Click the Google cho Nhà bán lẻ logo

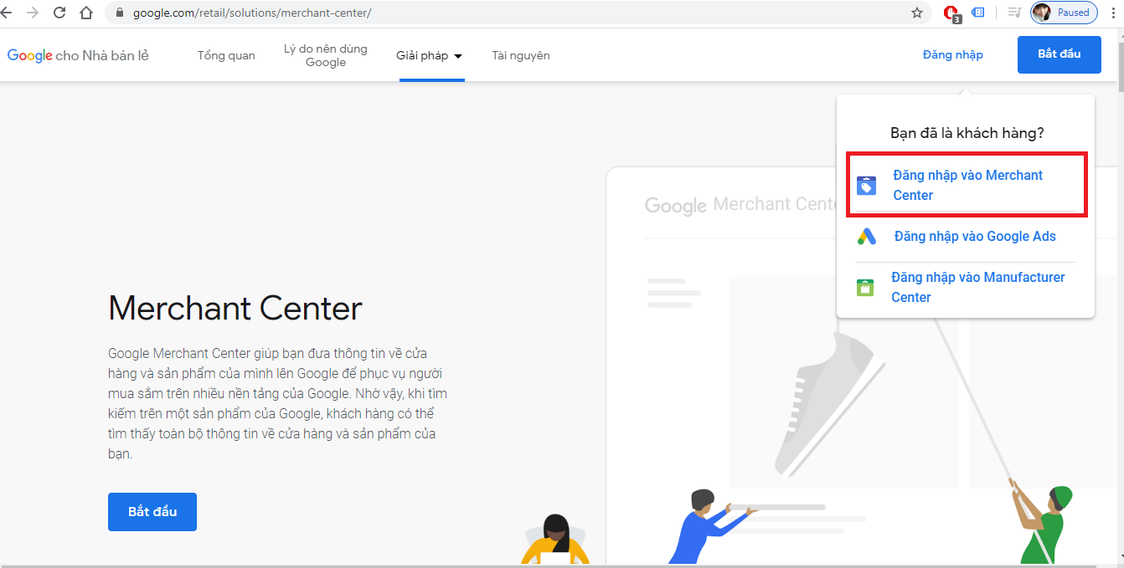[78, 55]
